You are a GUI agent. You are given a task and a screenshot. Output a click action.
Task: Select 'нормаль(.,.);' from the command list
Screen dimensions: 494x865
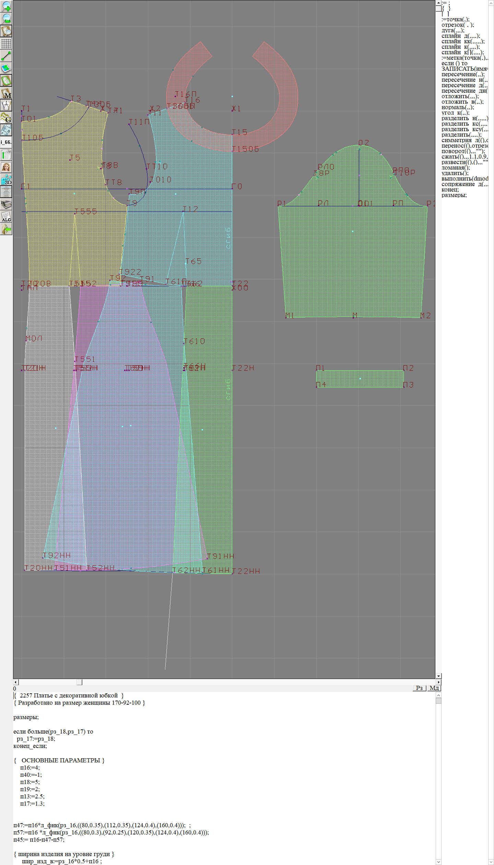457,107
